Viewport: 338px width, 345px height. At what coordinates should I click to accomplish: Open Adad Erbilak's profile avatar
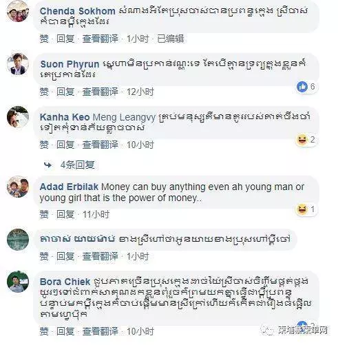(x=18, y=187)
